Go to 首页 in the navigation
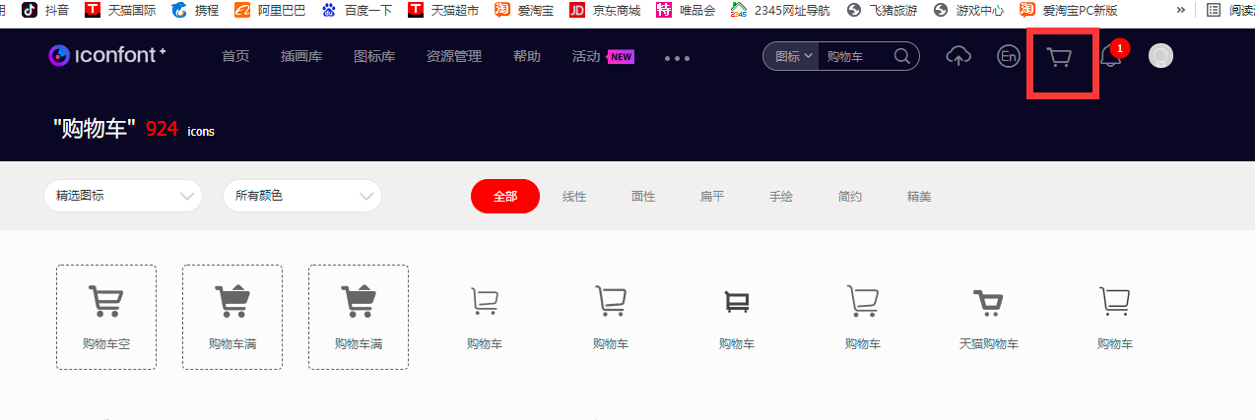Viewport: 1255px width, 420px height. pos(235,56)
